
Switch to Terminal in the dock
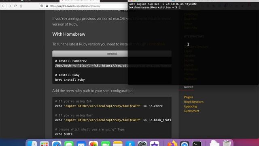tap(197, 143)
